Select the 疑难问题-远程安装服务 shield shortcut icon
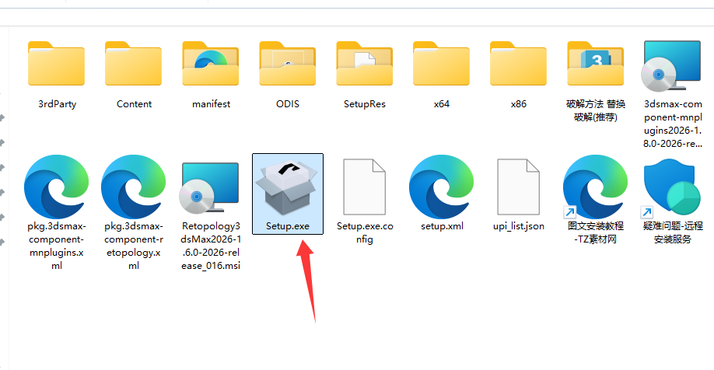The width and height of the screenshot is (714, 370). click(x=671, y=187)
